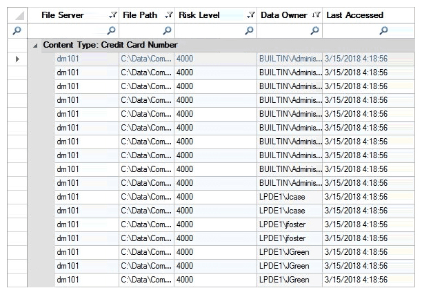The image size is (422, 297).
Task: Click the magnifier in the row-indicator column
Action: tap(17, 30)
